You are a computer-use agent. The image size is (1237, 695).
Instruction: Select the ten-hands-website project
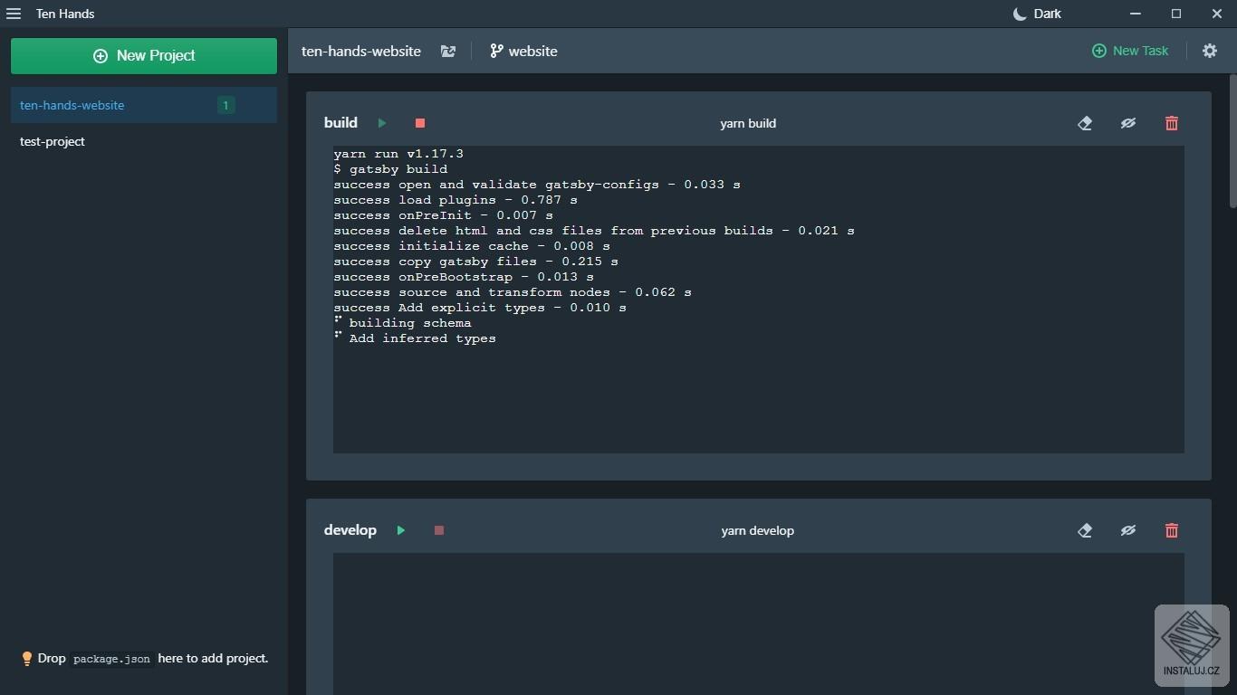[x=144, y=105]
